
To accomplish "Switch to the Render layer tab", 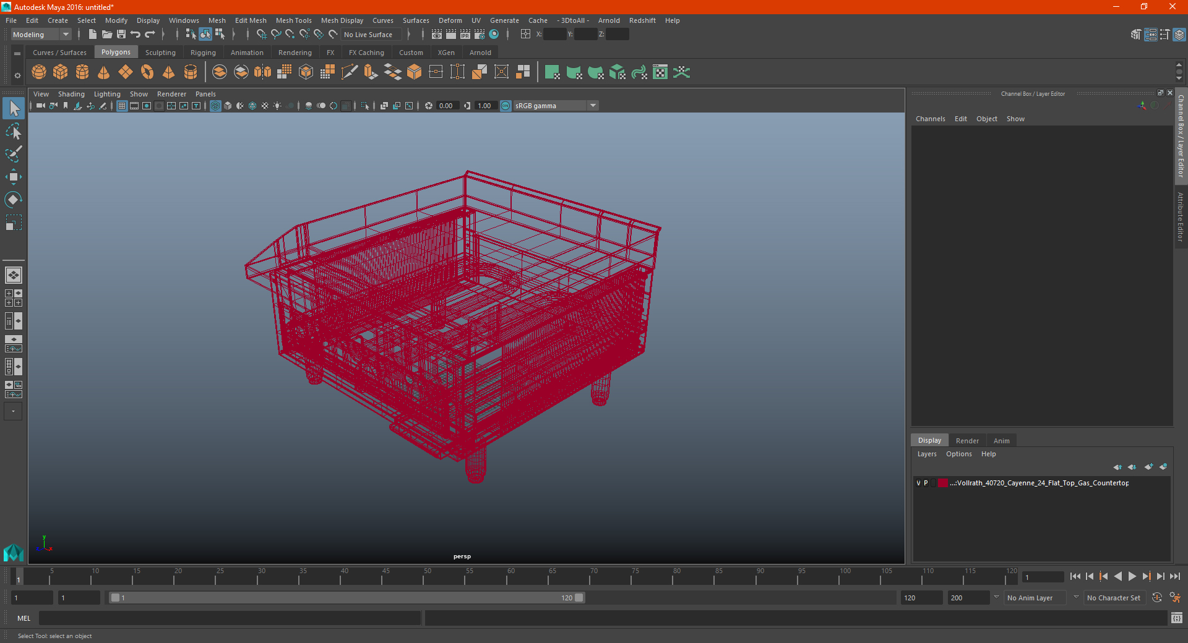I will click(x=967, y=441).
